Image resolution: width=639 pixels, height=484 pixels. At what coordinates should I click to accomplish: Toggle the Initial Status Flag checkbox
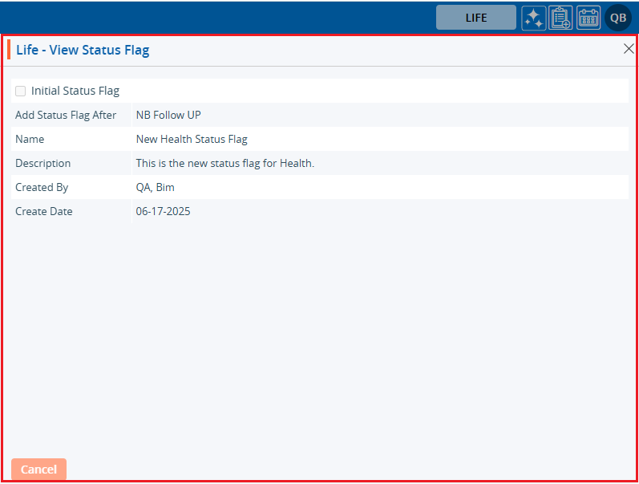pyautogui.click(x=21, y=91)
